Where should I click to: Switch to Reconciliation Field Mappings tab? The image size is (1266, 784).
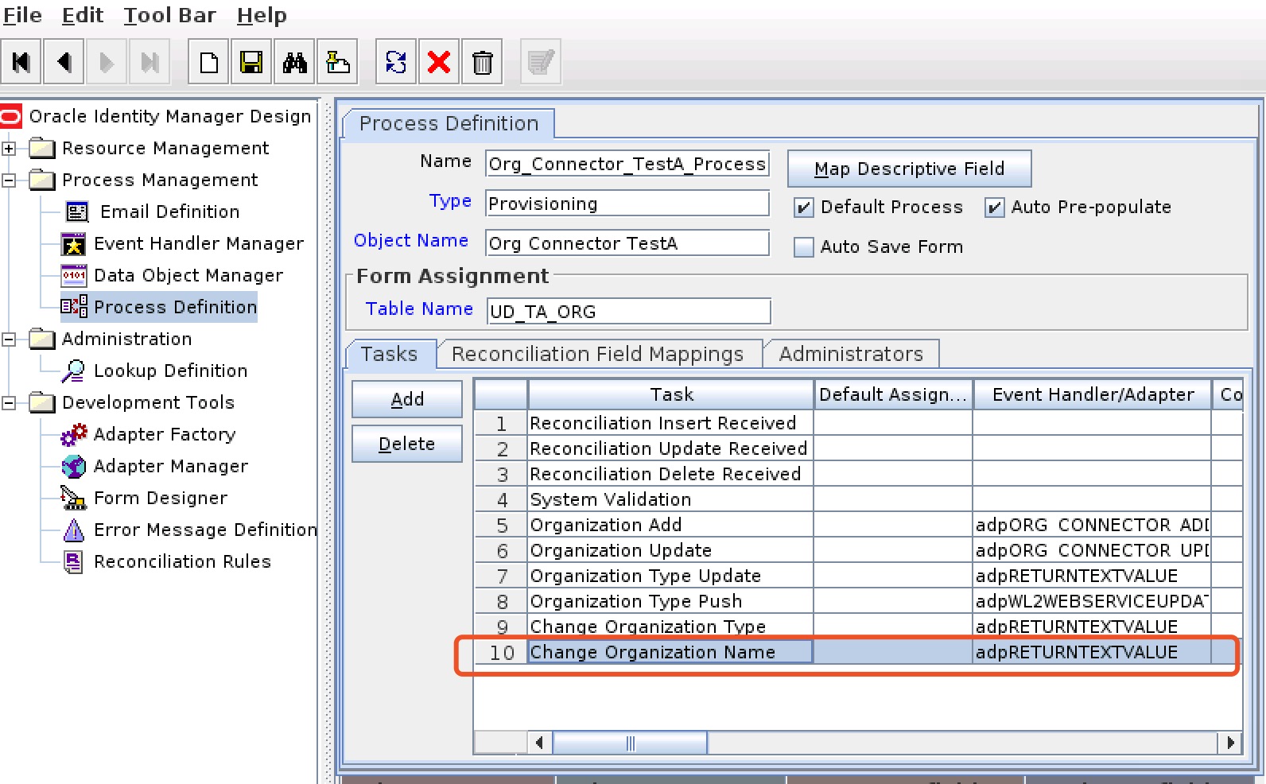point(598,354)
